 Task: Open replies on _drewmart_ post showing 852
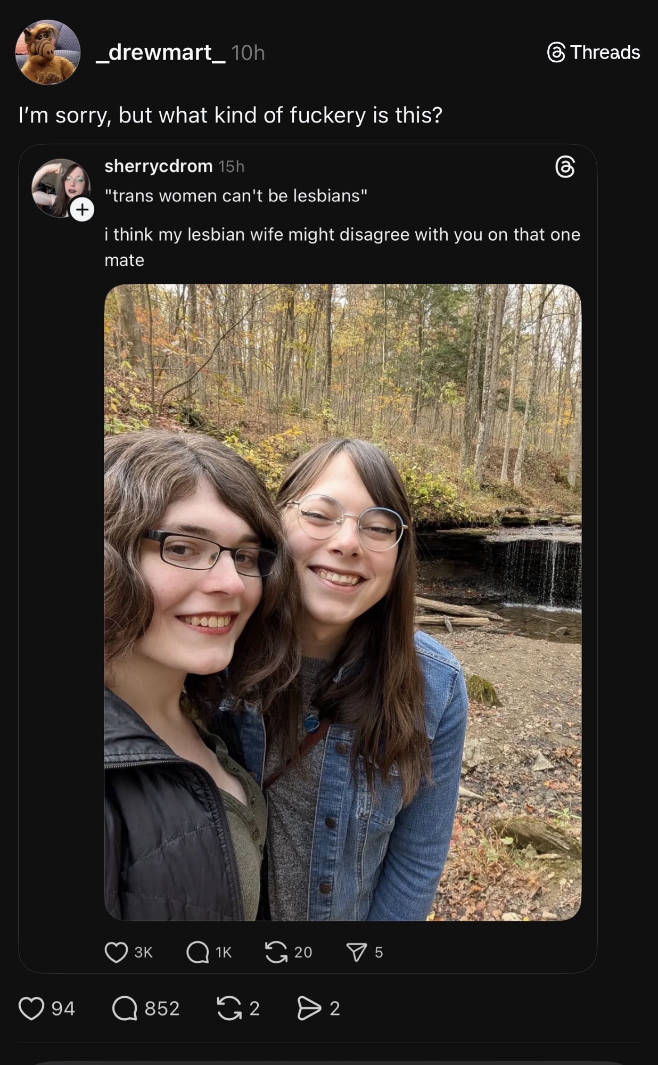(x=125, y=1009)
